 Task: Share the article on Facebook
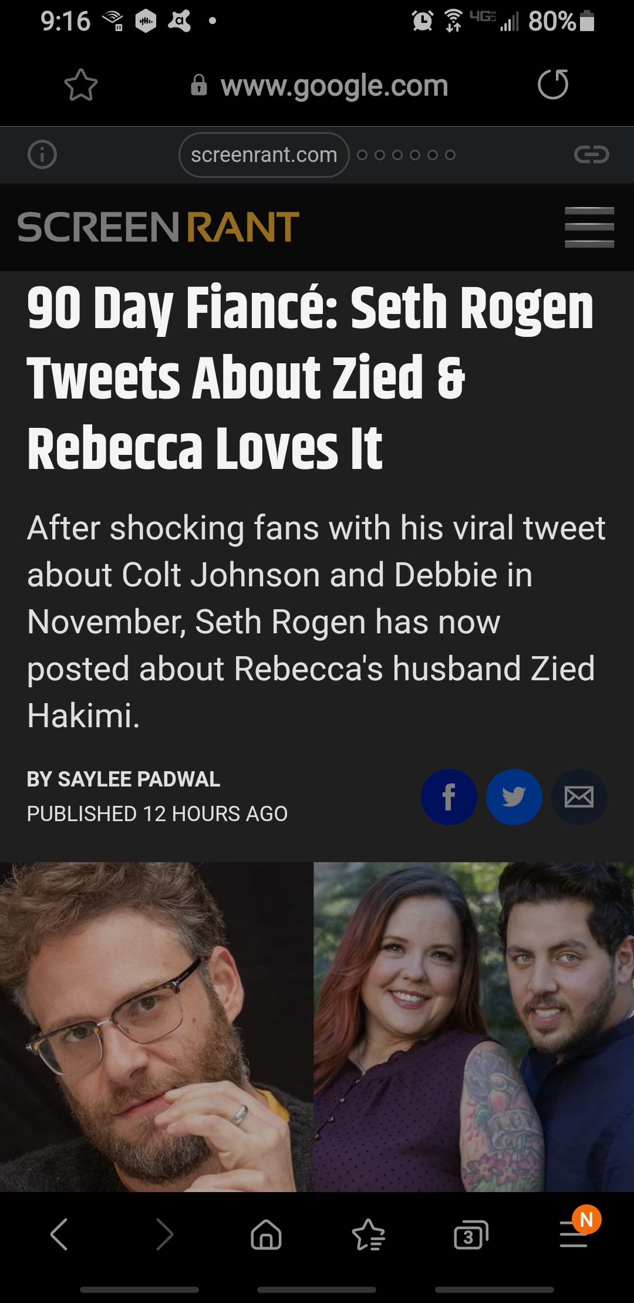[449, 796]
